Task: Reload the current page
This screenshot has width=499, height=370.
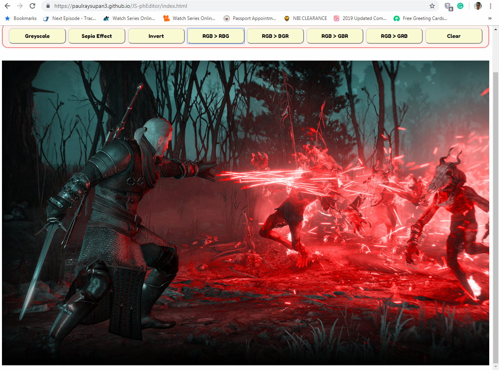Action: [x=32, y=6]
